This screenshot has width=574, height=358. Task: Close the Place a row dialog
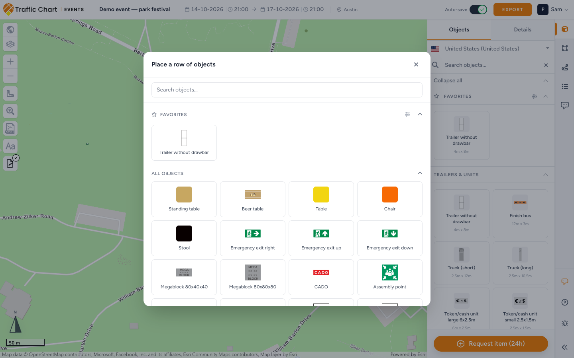click(416, 64)
